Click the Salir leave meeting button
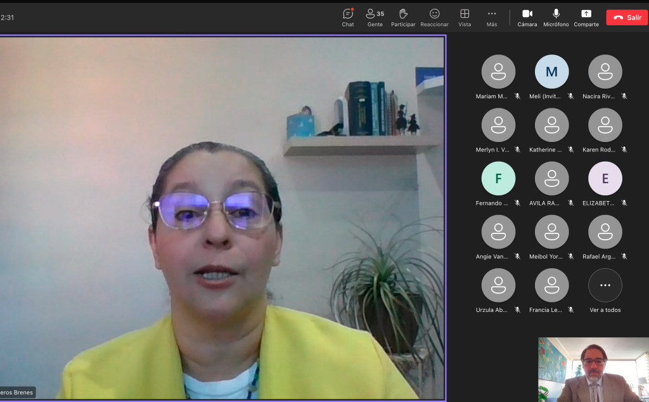The image size is (649, 402). click(x=626, y=18)
